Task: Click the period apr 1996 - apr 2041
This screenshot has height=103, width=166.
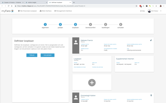Action: (79, 64)
